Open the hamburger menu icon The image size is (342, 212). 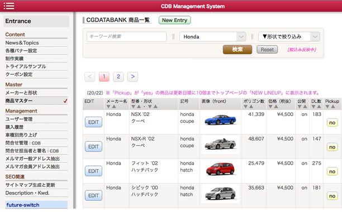click(x=9, y=6)
